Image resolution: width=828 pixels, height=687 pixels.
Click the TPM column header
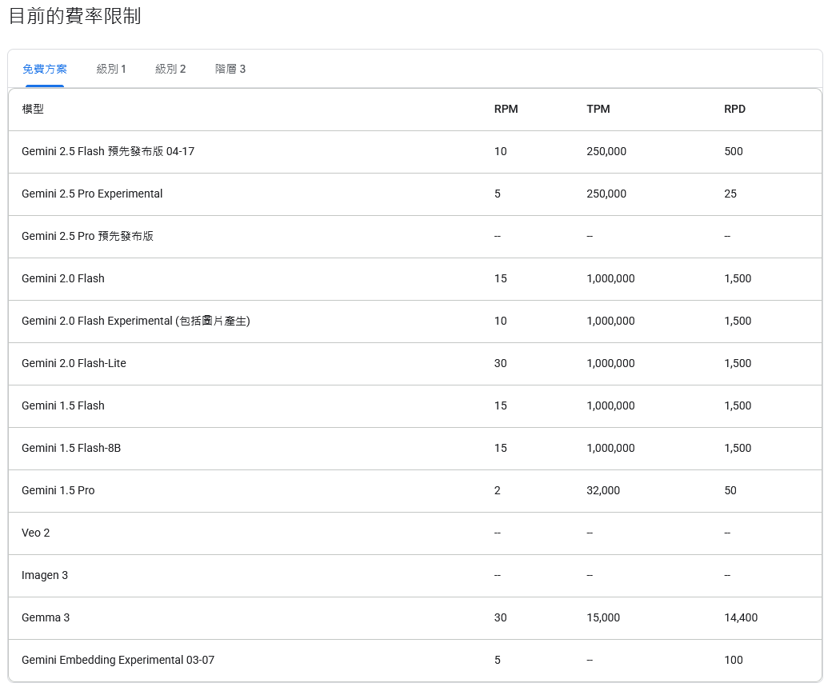pos(598,109)
